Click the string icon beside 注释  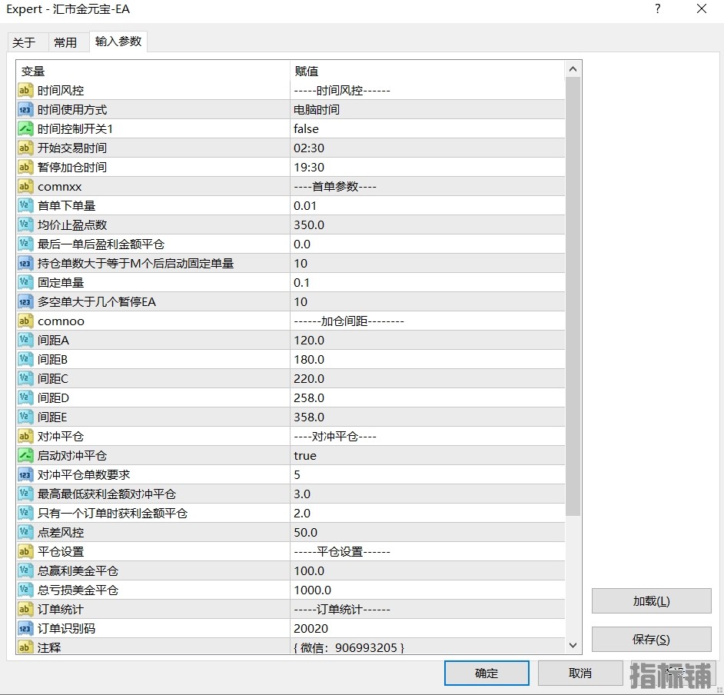click(x=25, y=647)
